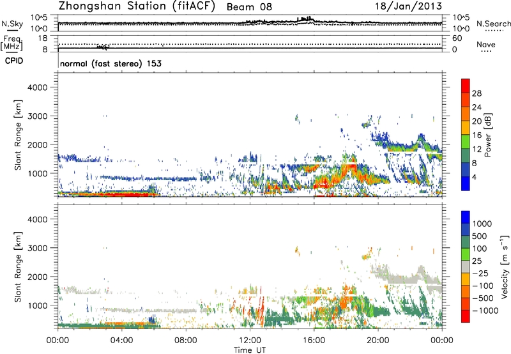
Task: Click velocity colorbar value '-100'
Action: point(483,286)
